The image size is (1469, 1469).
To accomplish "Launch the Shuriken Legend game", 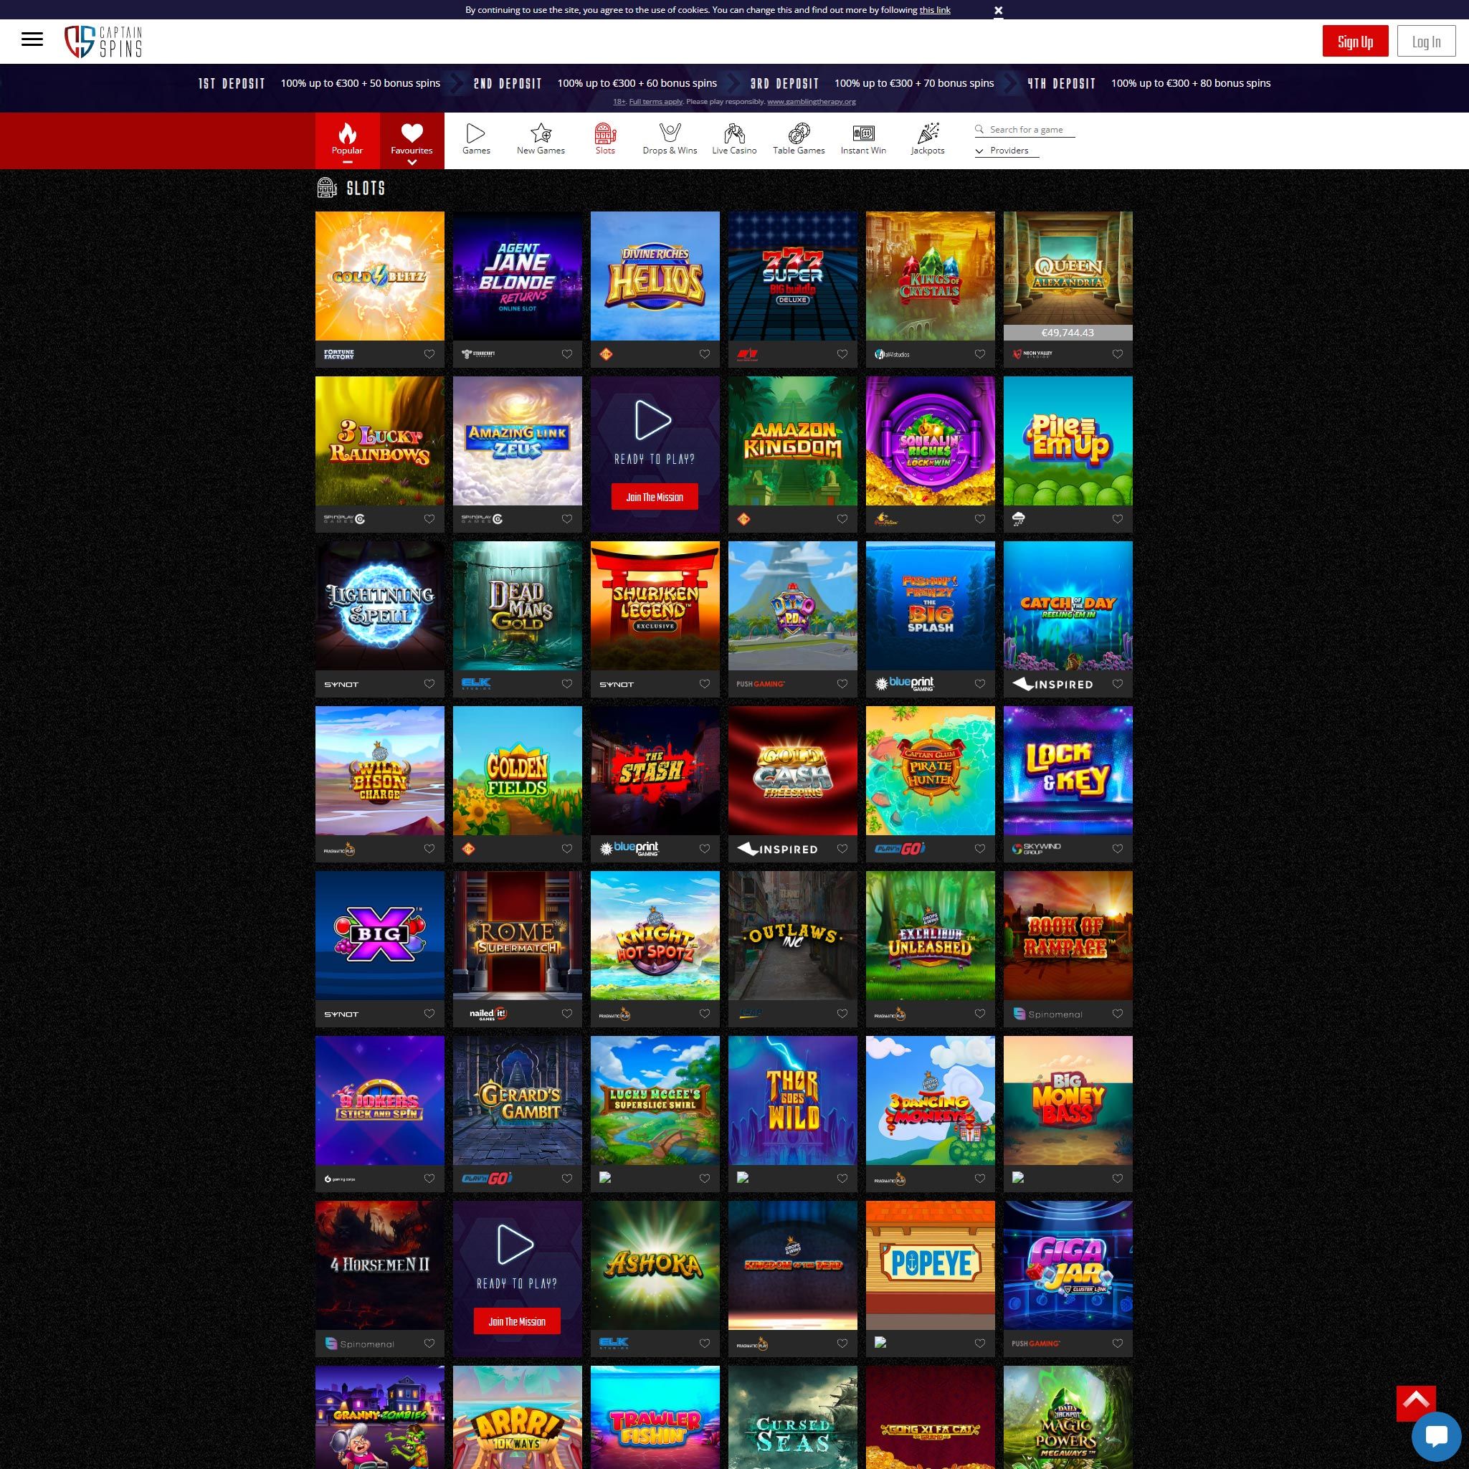I will click(655, 606).
